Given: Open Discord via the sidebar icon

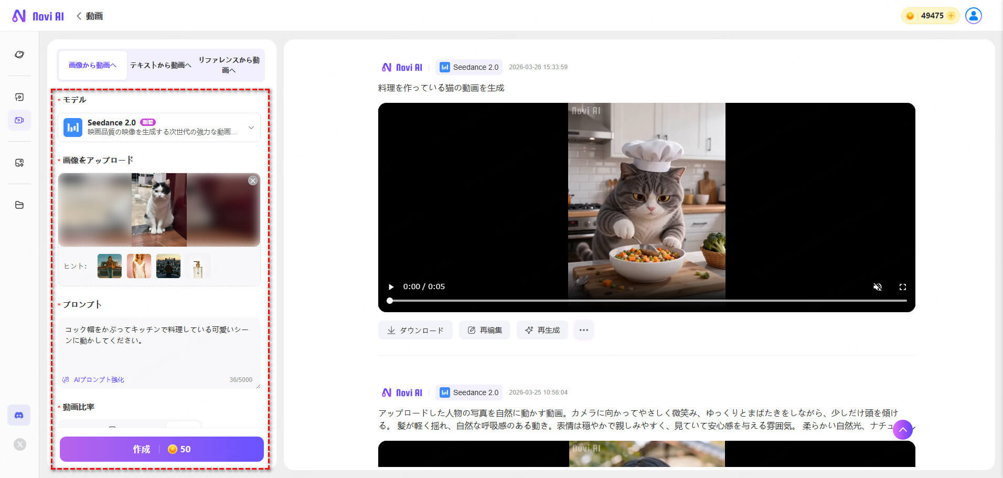Looking at the screenshot, I should tap(19, 415).
